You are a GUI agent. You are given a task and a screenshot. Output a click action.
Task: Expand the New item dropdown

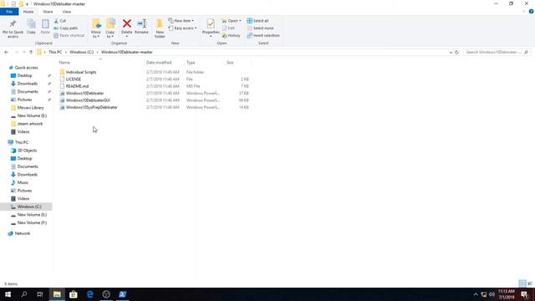[x=181, y=21]
